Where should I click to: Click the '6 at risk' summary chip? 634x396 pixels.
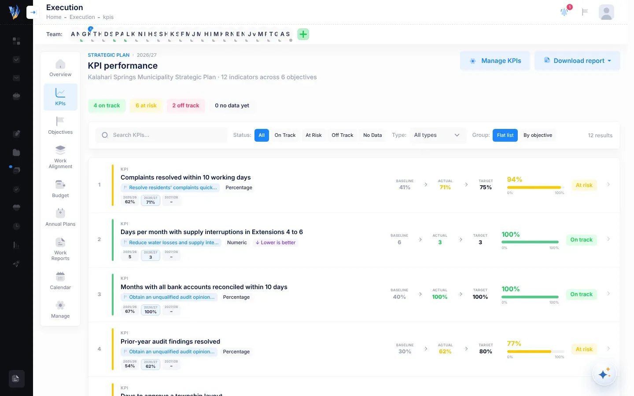[x=146, y=106]
